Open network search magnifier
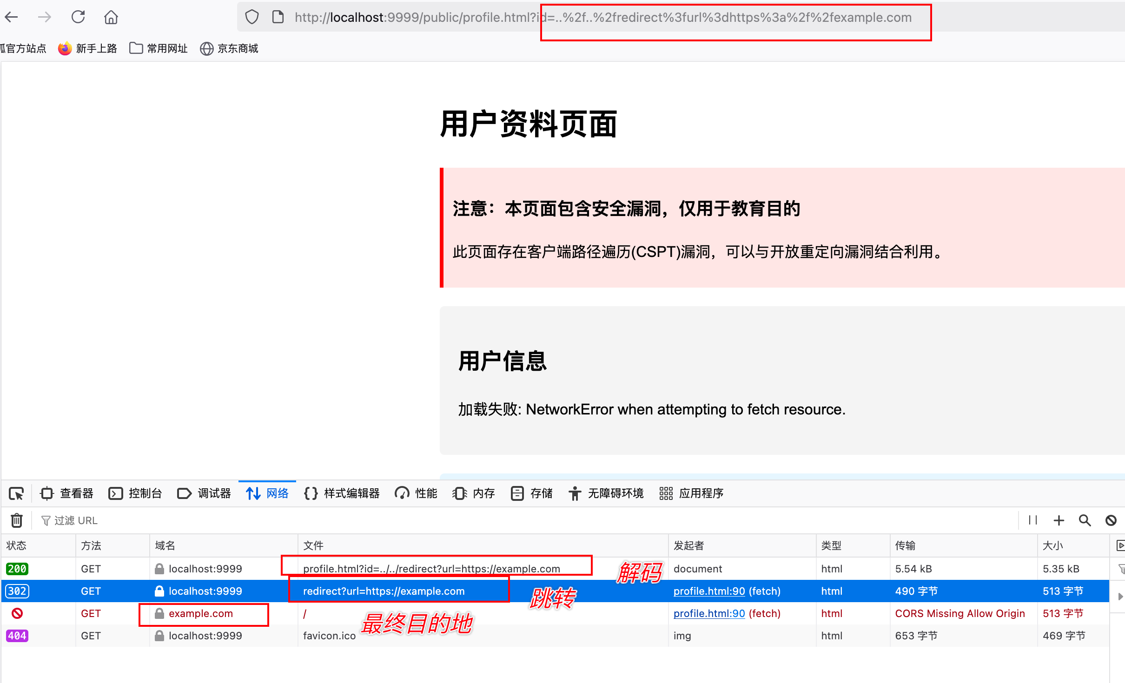This screenshot has width=1125, height=683. (x=1085, y=520)
